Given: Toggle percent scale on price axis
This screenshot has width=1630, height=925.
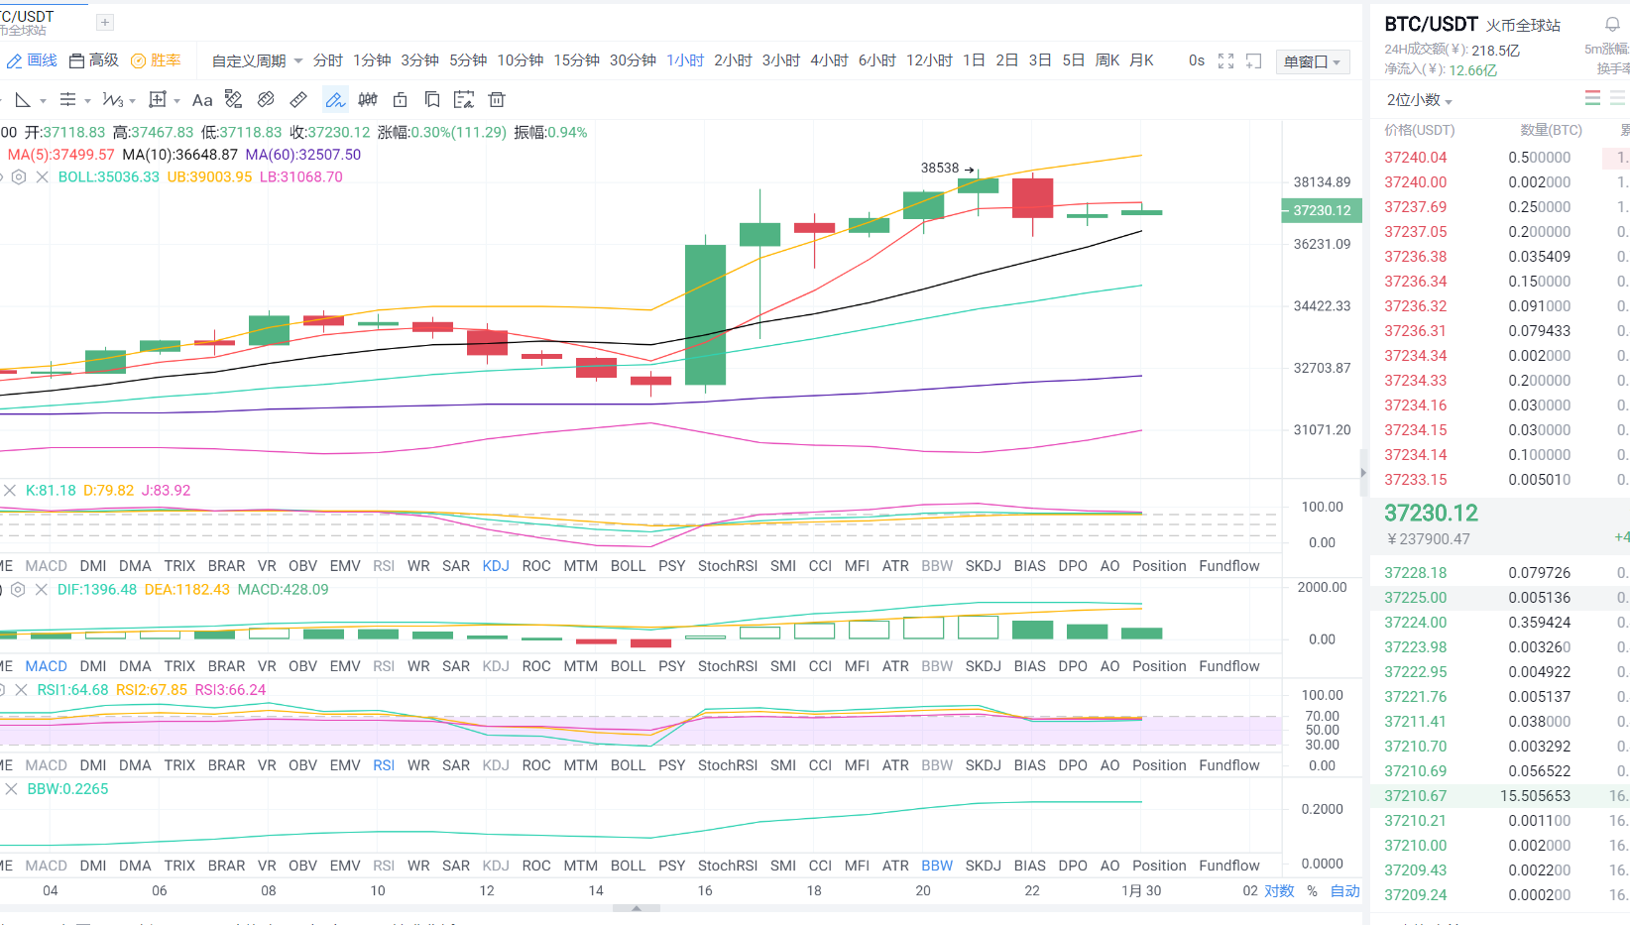Looking at the screenshot, I should [x=1313, y=891].
